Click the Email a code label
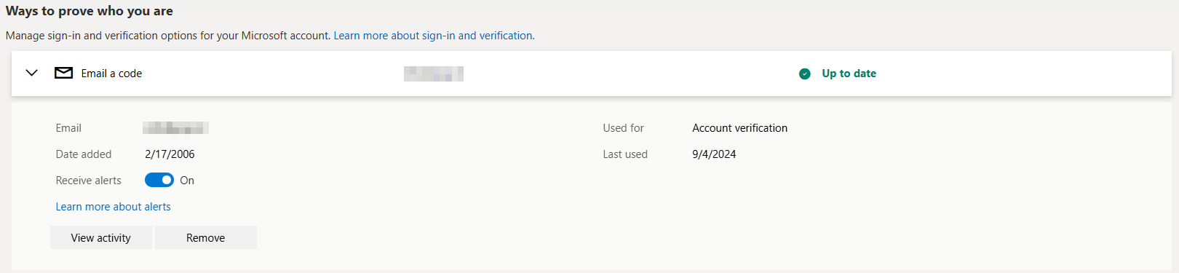 pos(111,74)
